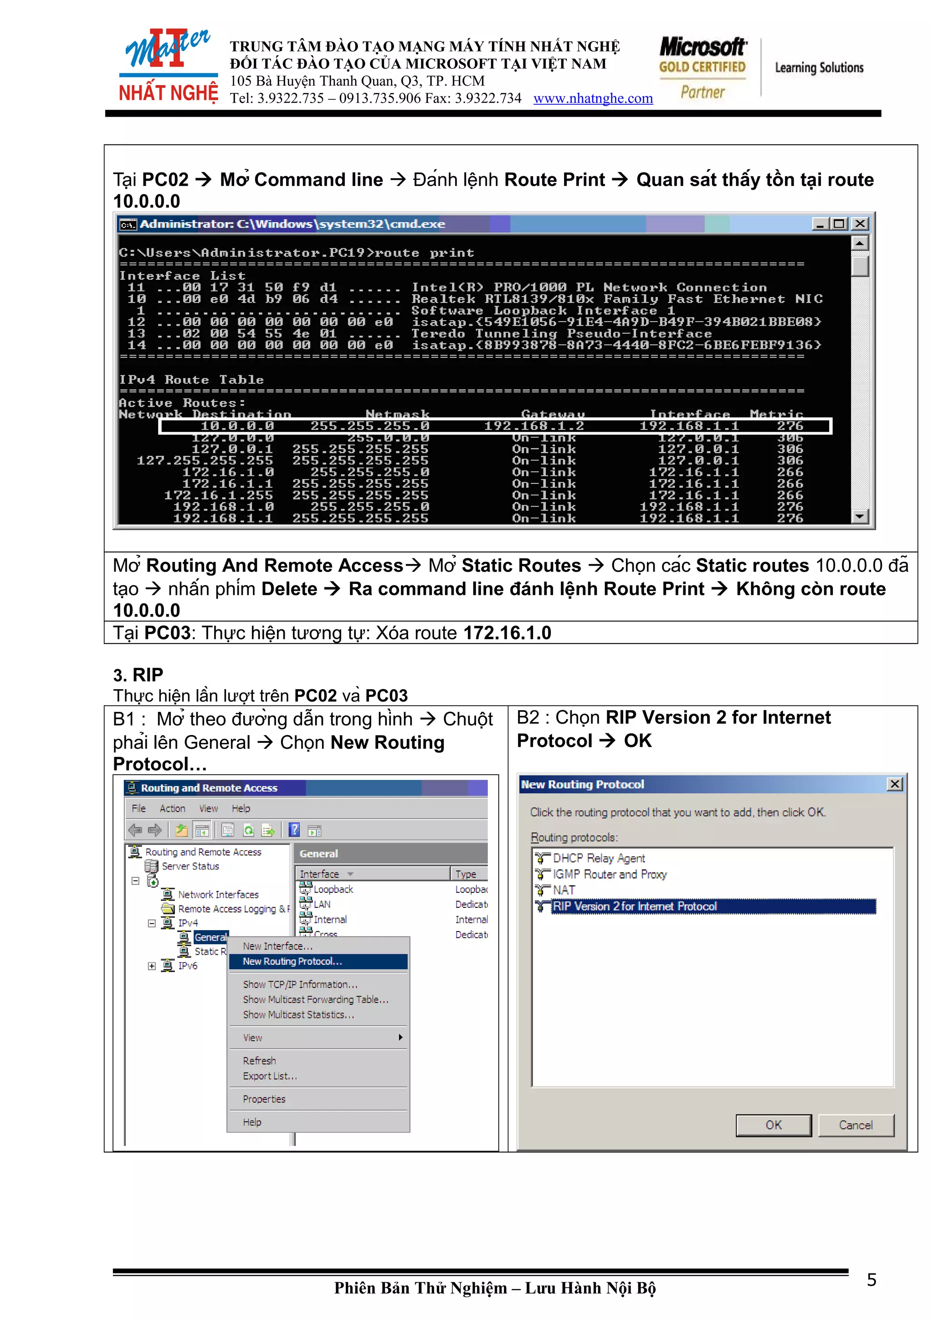Click OK in New Routing Protocol dialog
The height and width of the screenshot is (1320, 933).
tap(773, 1125)
